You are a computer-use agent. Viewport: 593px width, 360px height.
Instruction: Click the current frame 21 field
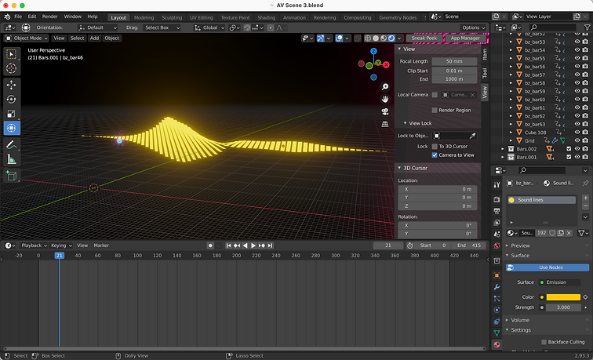click(x=388, y=245)
